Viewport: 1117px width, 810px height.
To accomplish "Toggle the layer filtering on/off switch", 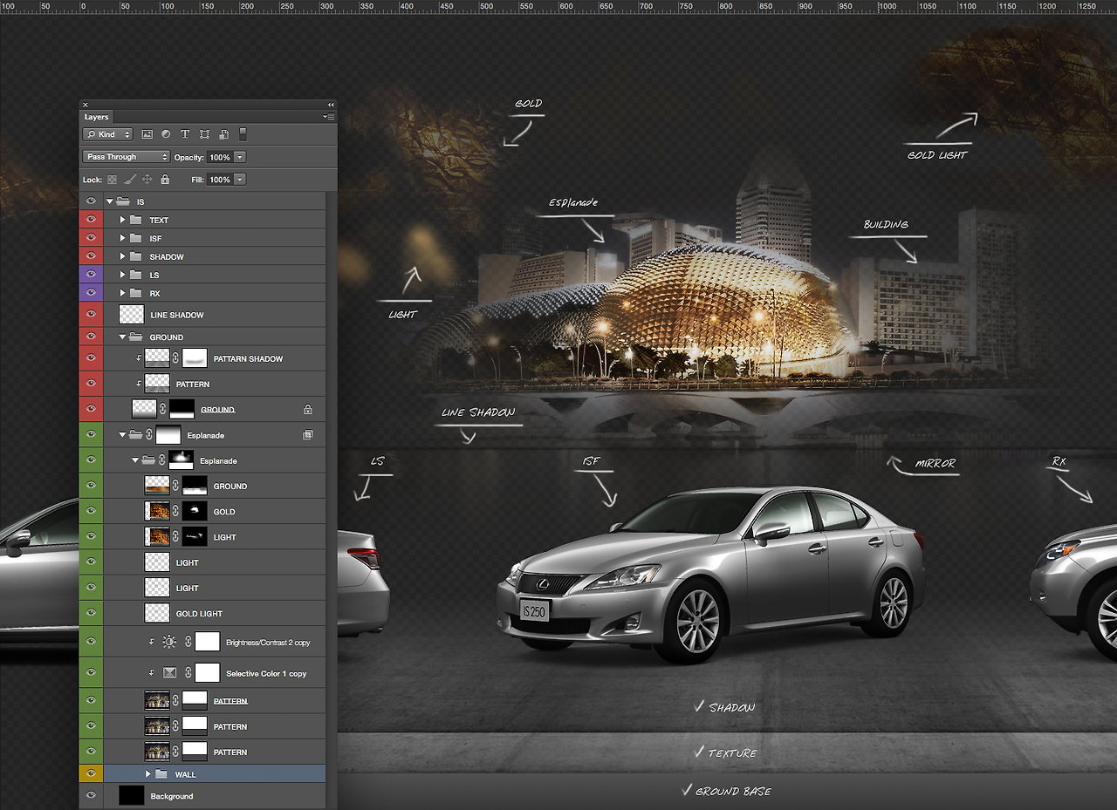I will tap(243, 134).
